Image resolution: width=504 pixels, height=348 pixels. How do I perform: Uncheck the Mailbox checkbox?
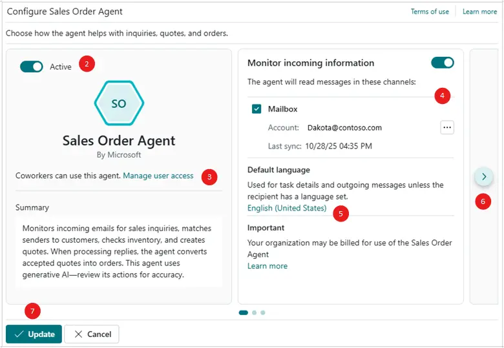pos(257,109)
